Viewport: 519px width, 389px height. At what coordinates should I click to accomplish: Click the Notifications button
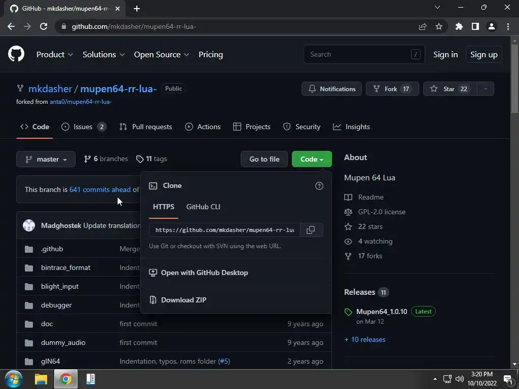tap(331, 89)
